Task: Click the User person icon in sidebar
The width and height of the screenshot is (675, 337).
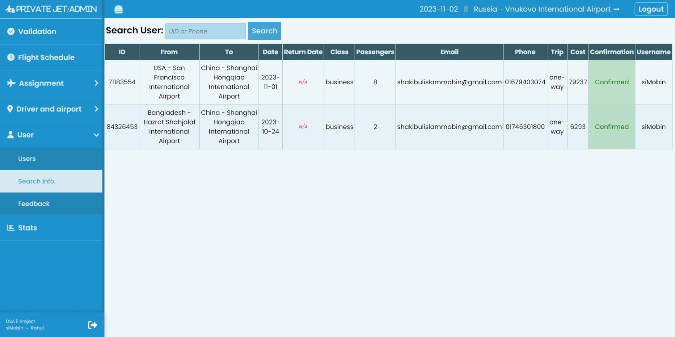Action: [x=11, y=135]
